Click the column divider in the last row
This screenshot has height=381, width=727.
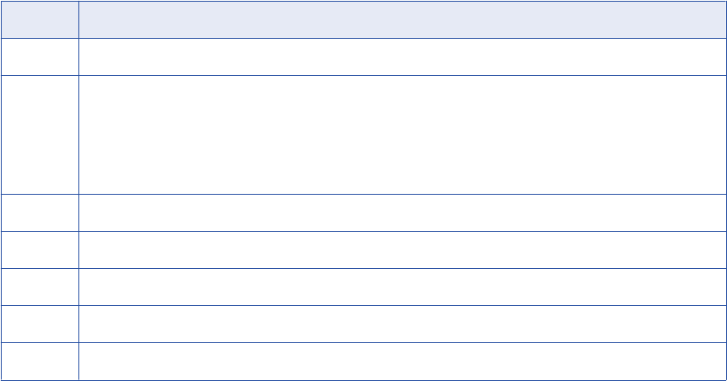pos(78,361)
